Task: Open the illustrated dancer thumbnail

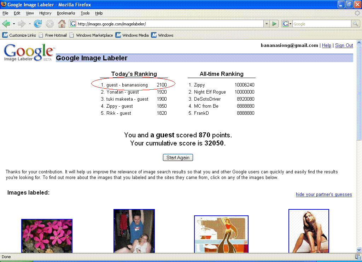Action: point(221,234)
